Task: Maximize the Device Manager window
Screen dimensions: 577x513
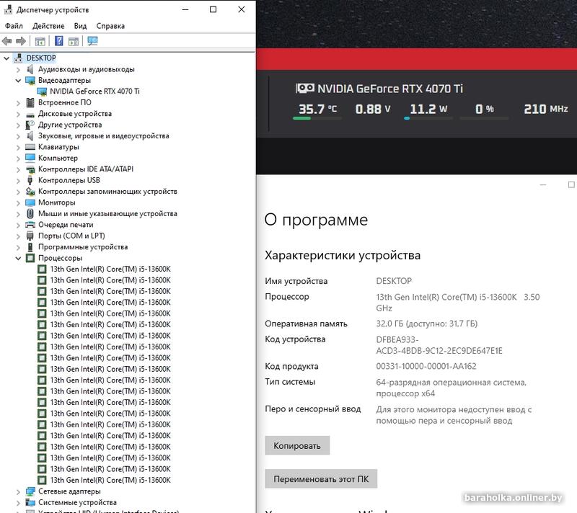Action: tap(213, 9)
